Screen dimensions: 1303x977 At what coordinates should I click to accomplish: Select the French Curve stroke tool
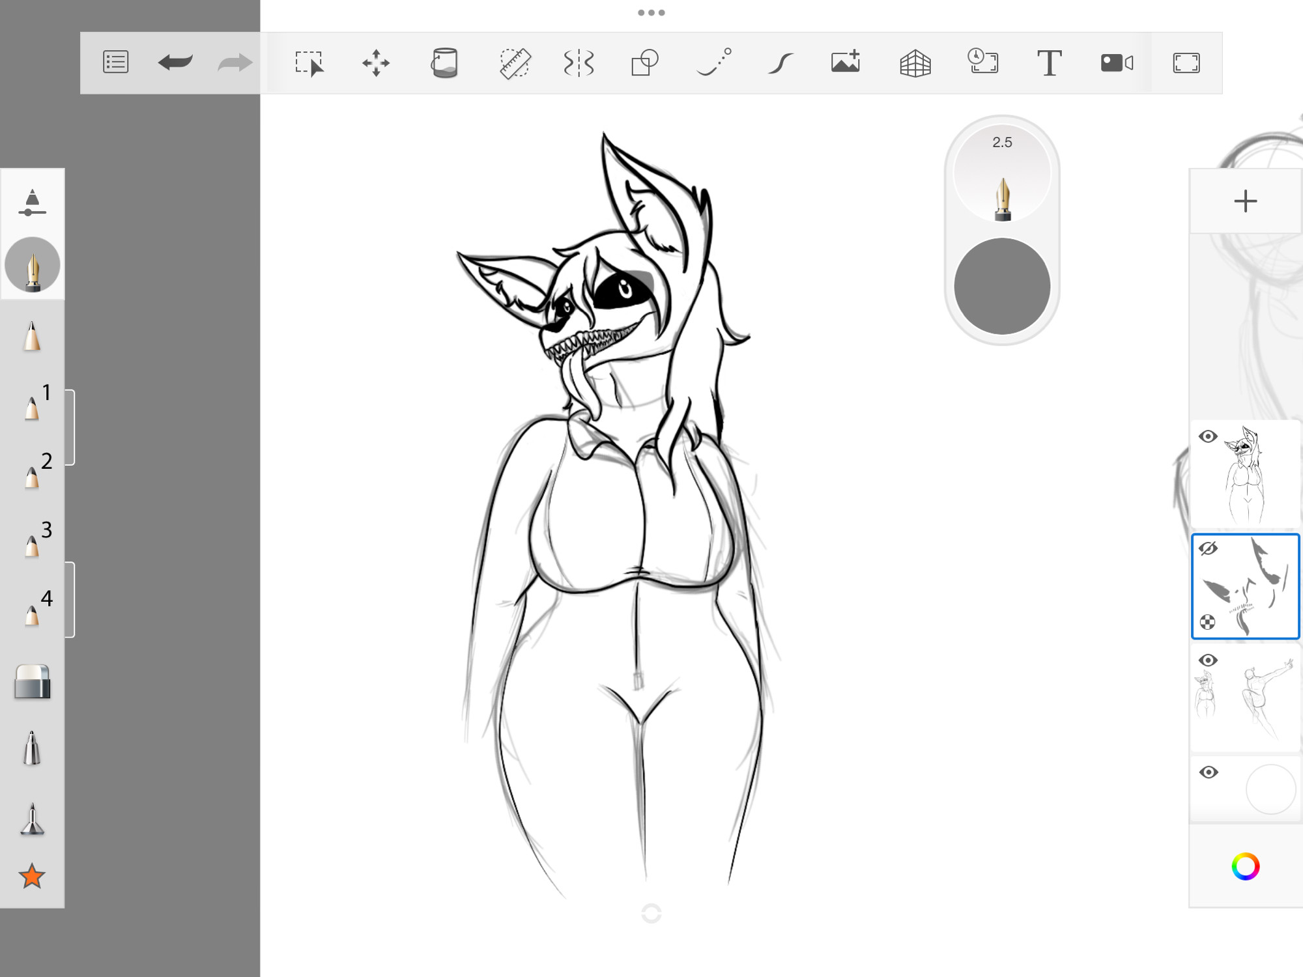(780, 63)
